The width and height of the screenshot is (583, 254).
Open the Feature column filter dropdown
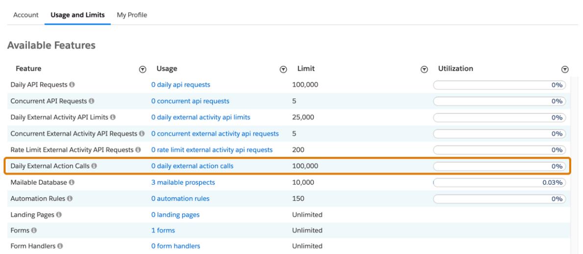[143, 70]
